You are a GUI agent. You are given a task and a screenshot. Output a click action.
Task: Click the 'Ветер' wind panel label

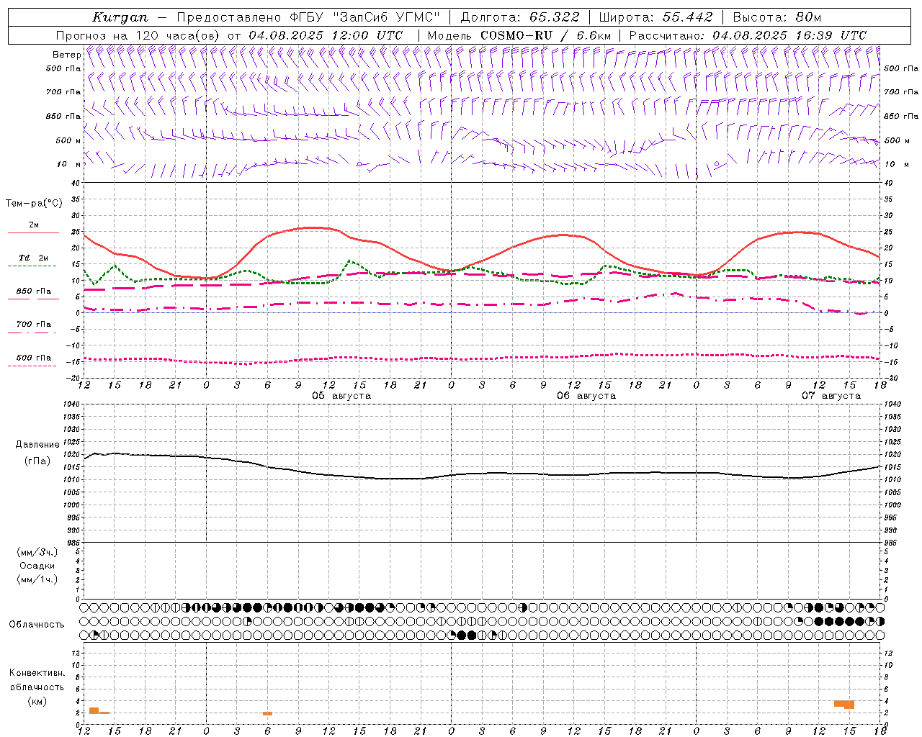point(66,55)
